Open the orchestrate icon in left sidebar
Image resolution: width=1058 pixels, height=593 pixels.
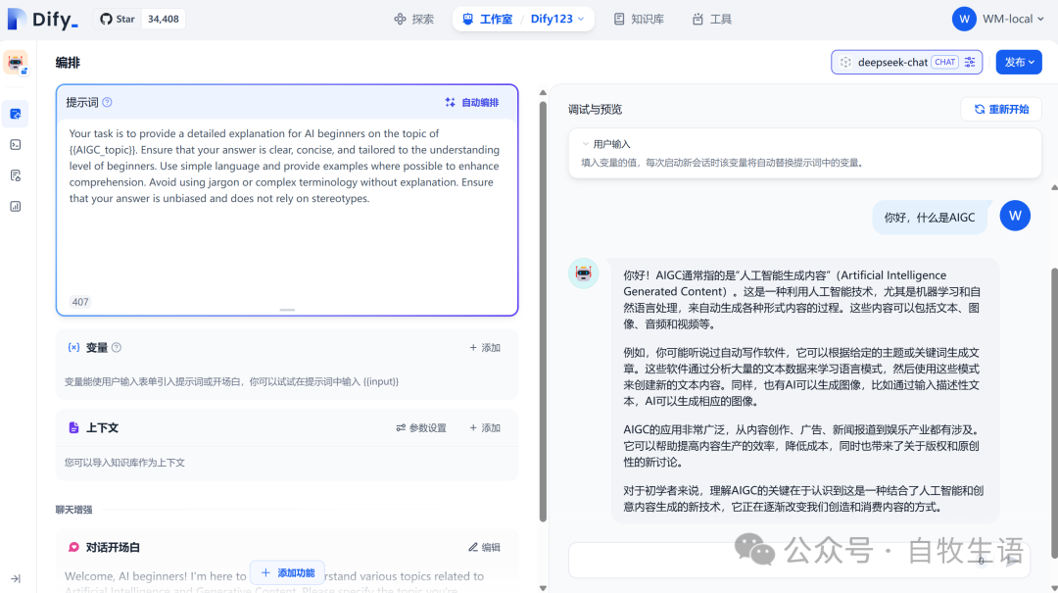(16, 114)
